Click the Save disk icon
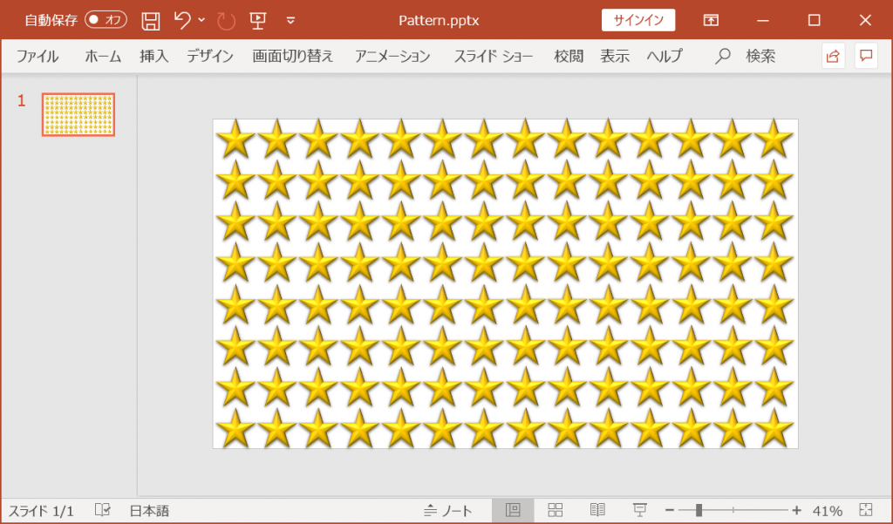Image resolution: width=893 pixels, height=524 pixels. (x=151, y=21)
